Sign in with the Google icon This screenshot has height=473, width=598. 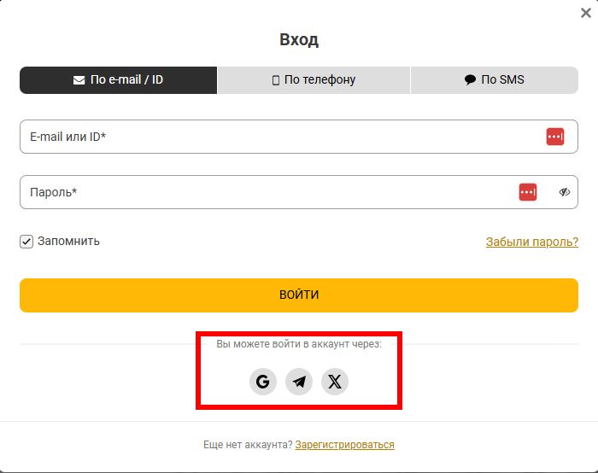[x=263, y=382]
